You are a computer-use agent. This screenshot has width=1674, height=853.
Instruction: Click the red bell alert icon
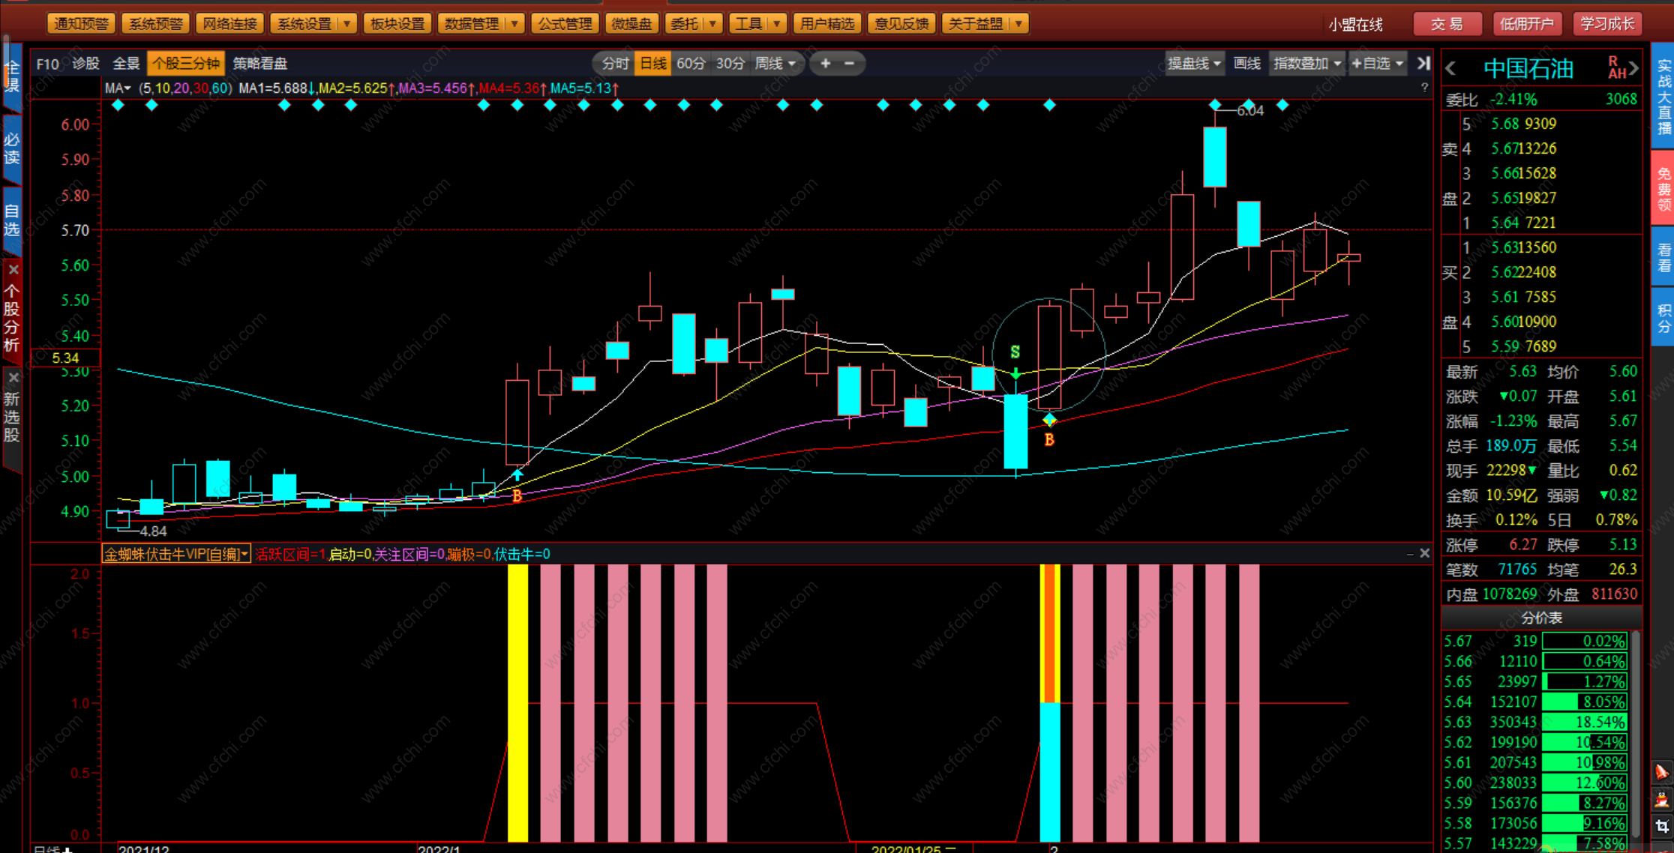coord(1661,771)
